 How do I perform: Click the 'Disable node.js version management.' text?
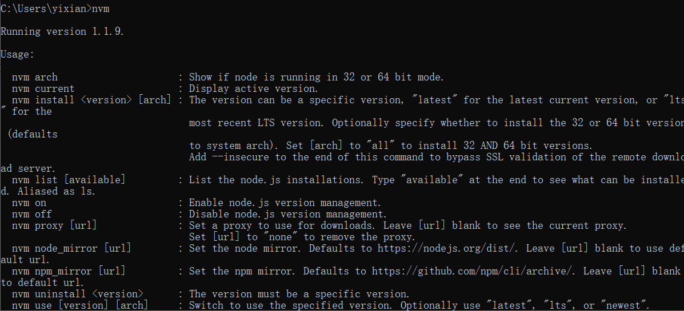point(287,214)
